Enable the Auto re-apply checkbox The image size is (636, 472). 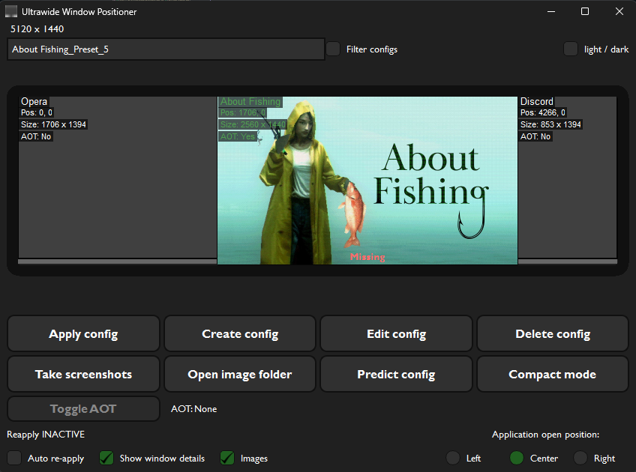[14, 459]
